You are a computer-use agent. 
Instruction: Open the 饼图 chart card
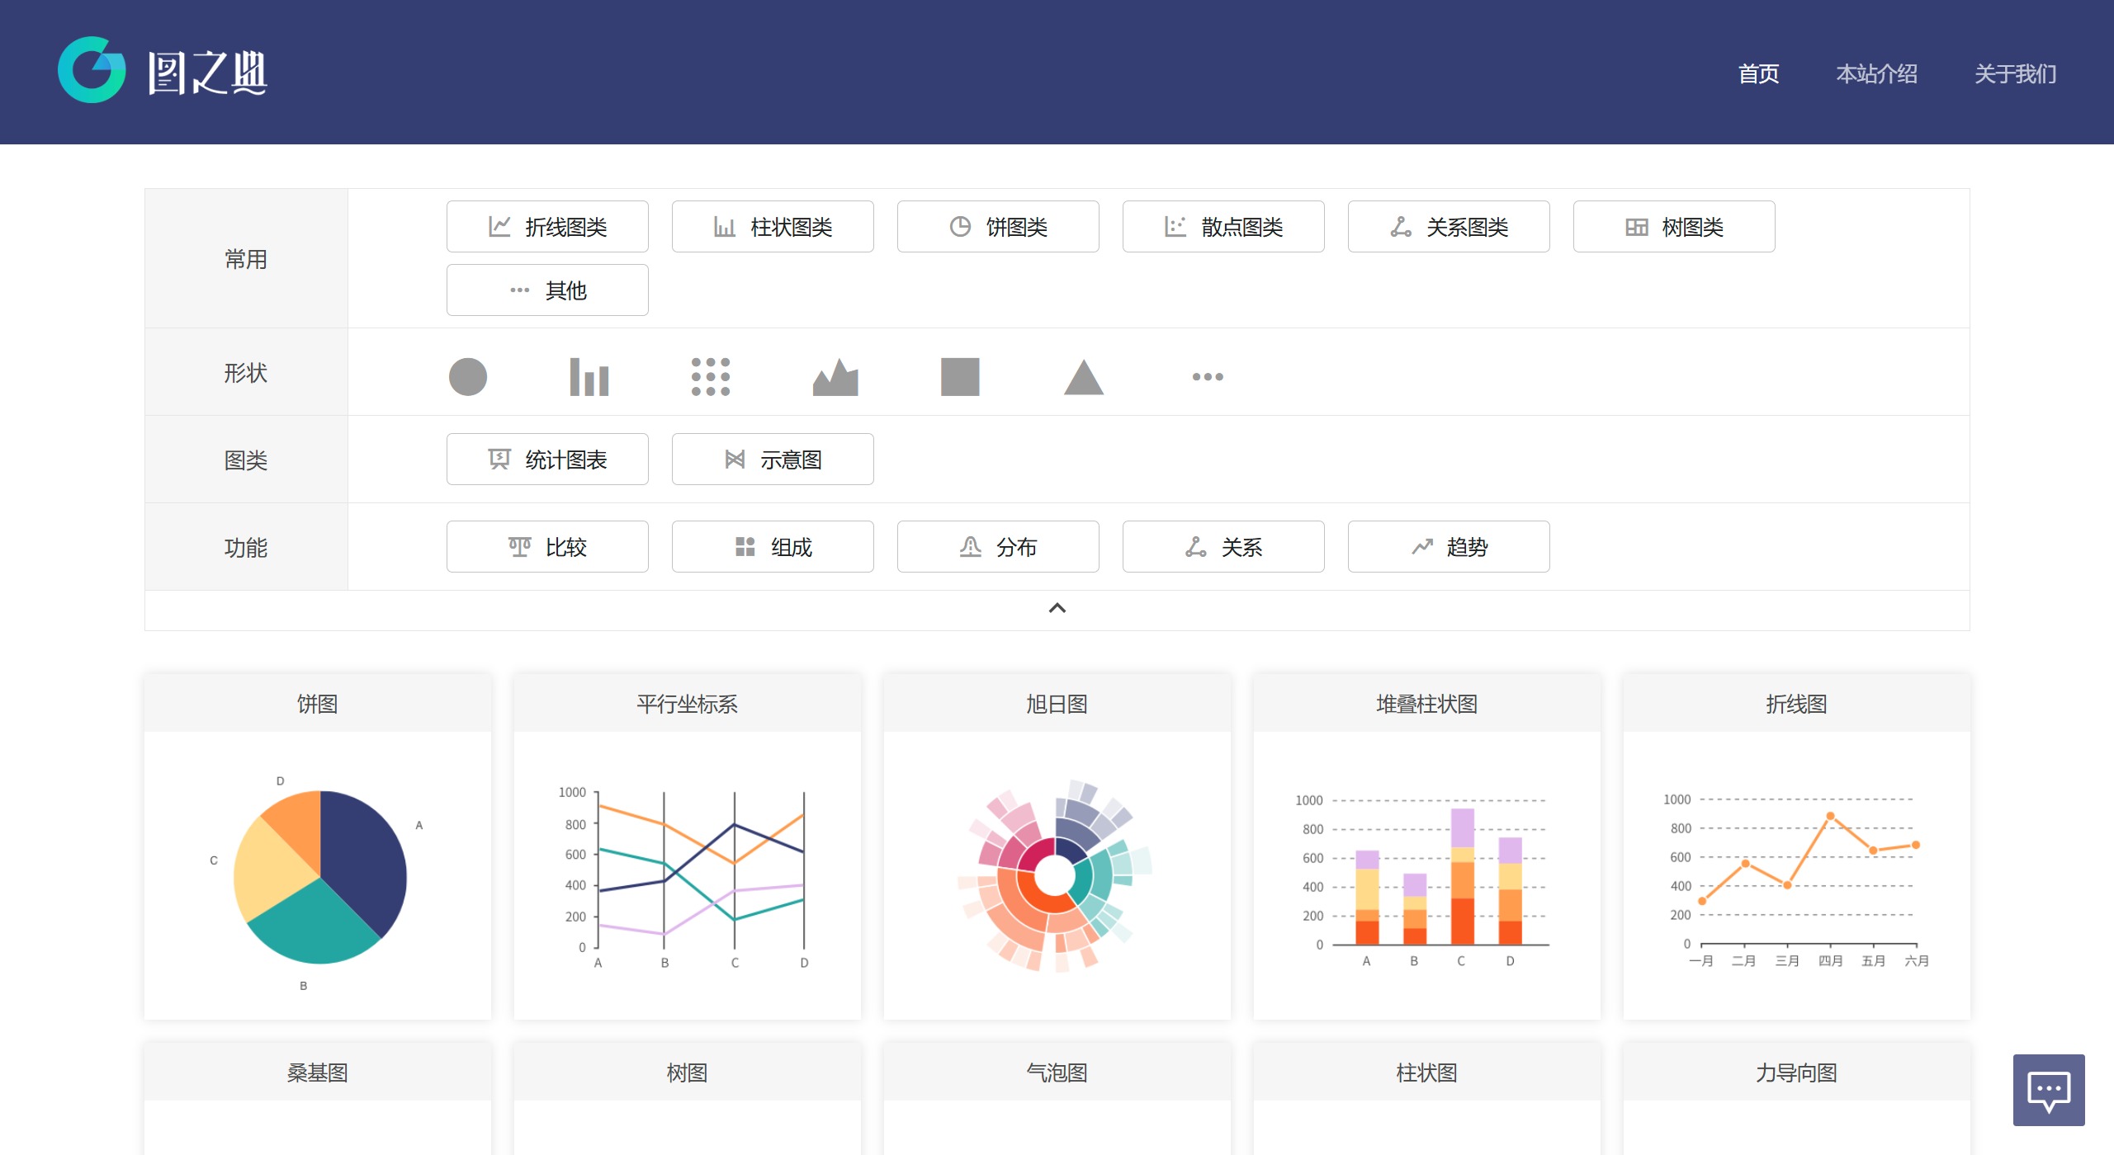pyautogui.click(x=318, y=847)
